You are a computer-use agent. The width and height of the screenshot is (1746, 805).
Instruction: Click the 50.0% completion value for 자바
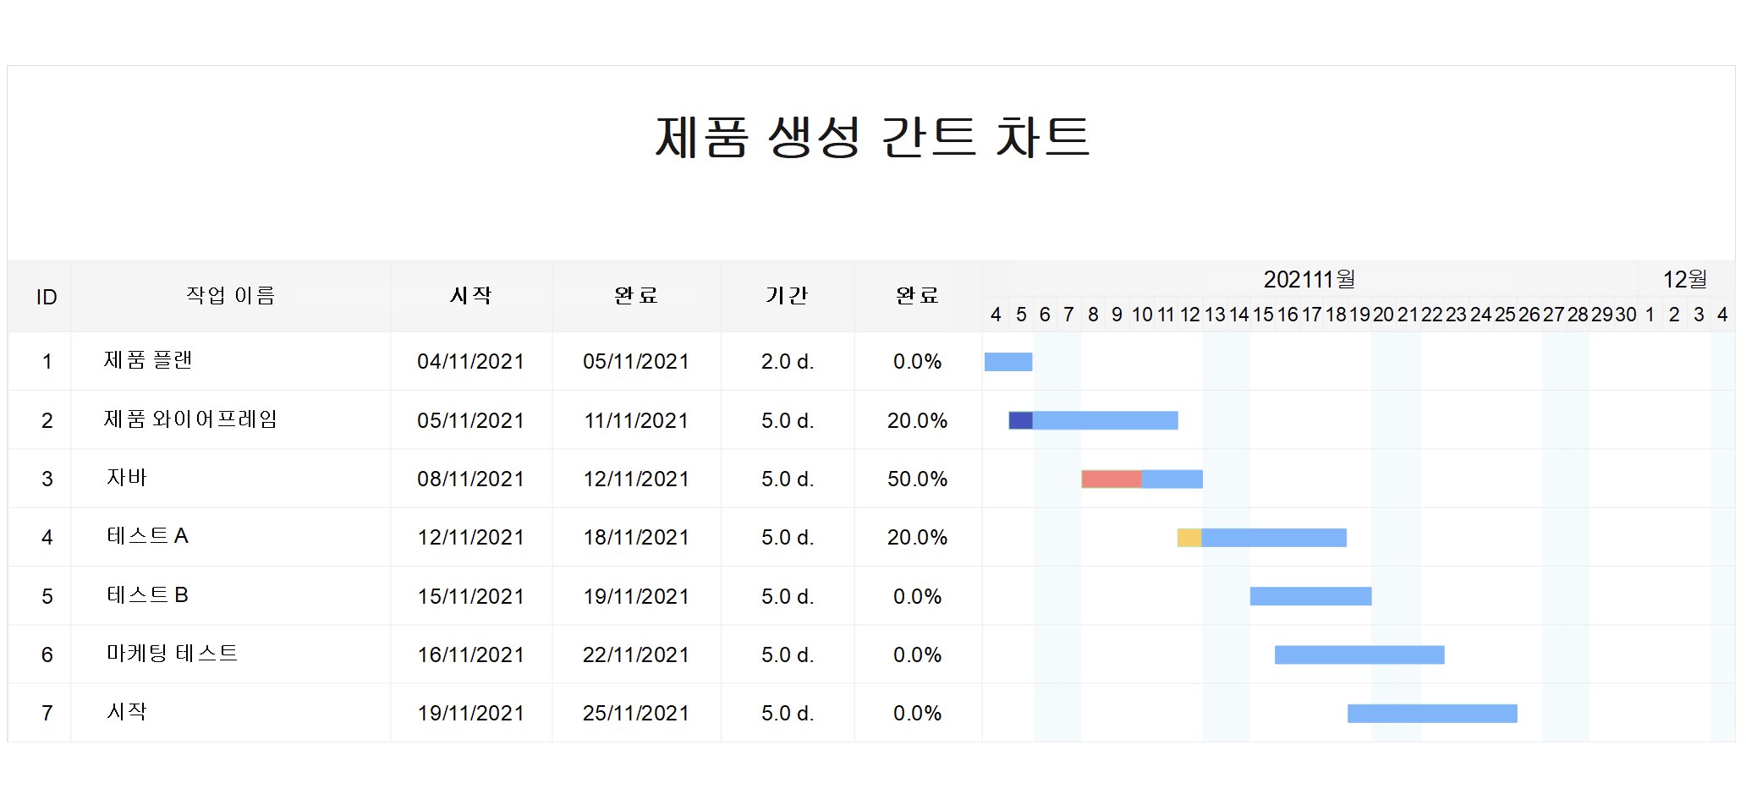coord(917,479)
